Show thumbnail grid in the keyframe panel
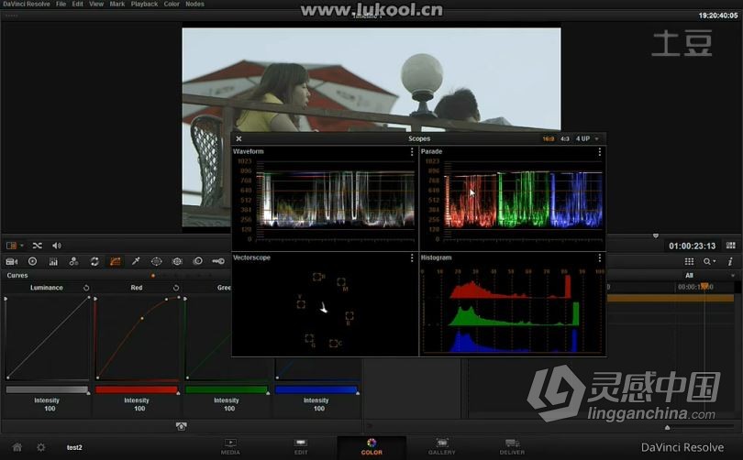This screenshot has width=743, height=460. [689, 261]
